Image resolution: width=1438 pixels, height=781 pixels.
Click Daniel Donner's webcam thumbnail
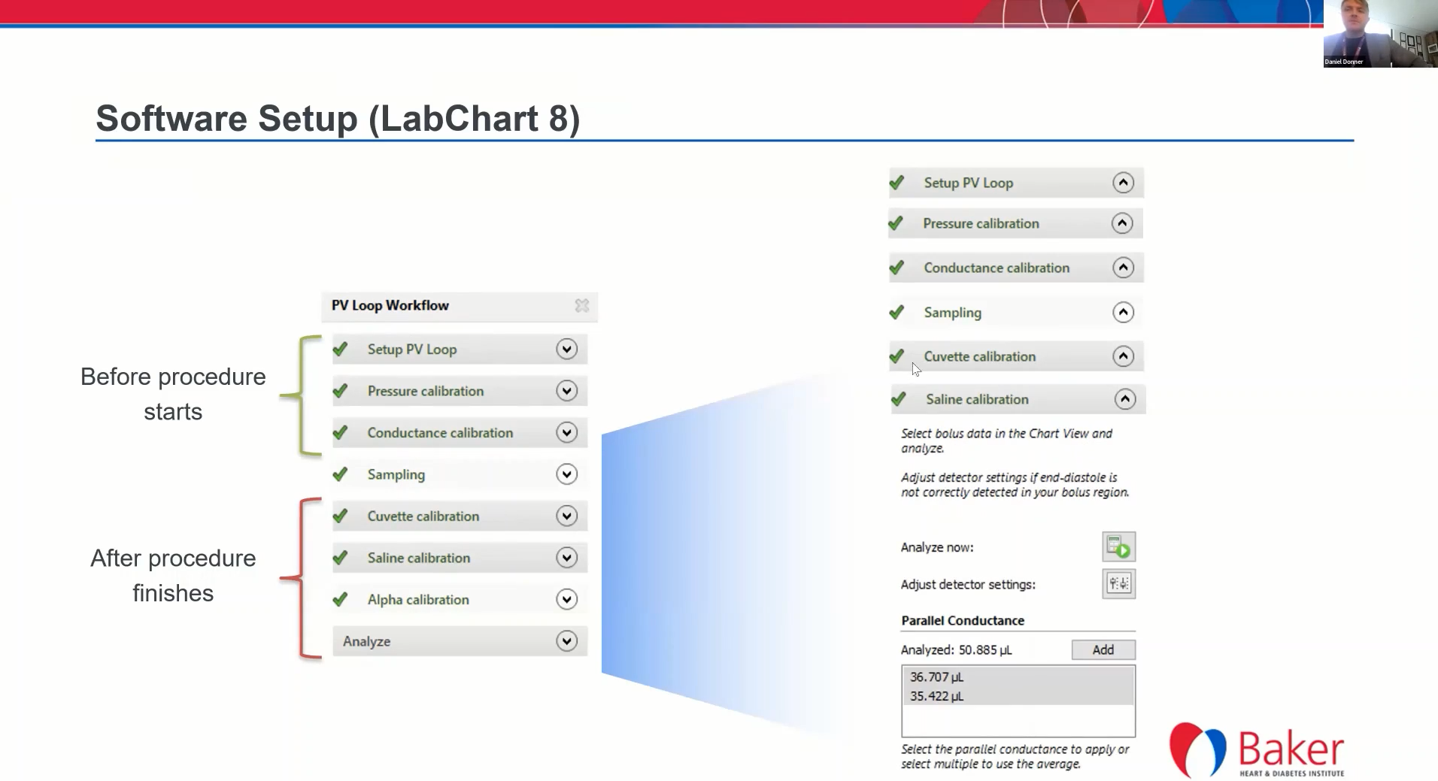pyautogui.click(x=1379, y=34)
